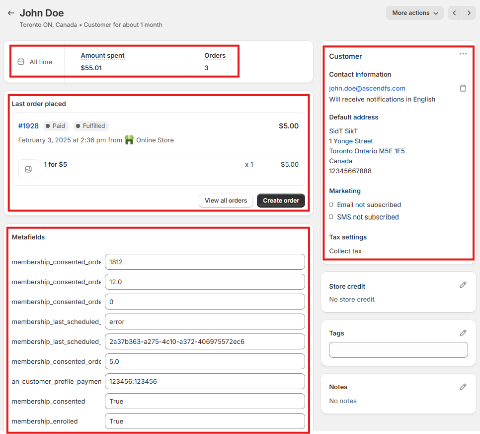Open the All time date range selector
480x434 pixels.
tap(35, 62)
